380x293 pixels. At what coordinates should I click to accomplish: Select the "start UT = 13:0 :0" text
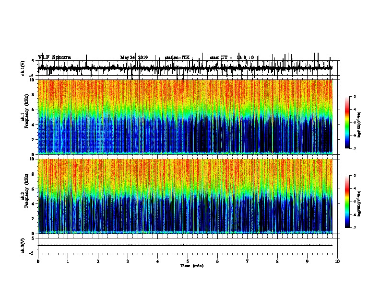(232, 57)
